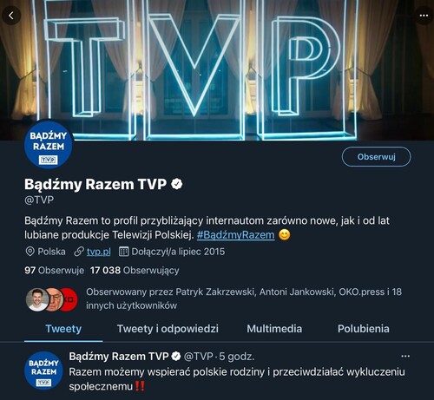This screenshot has width=434, height=400.
Task: View the 97 Obserwuje following list
Action: click(54, 271)
